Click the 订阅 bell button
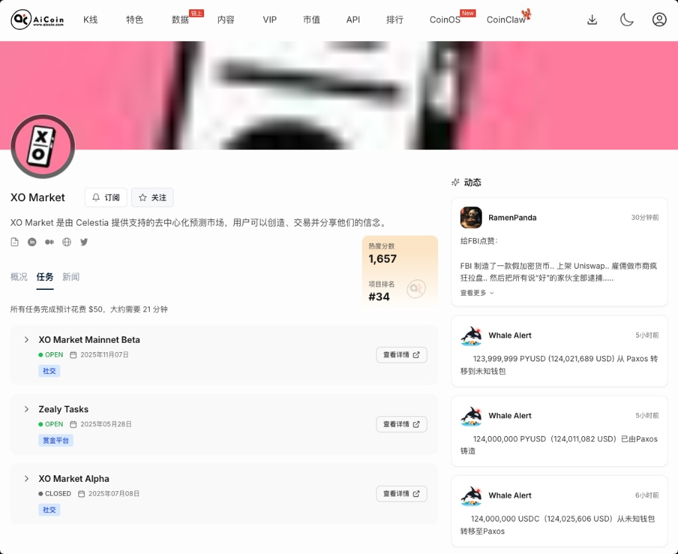This screenshot has height=554, width=678. coord(106,197)
